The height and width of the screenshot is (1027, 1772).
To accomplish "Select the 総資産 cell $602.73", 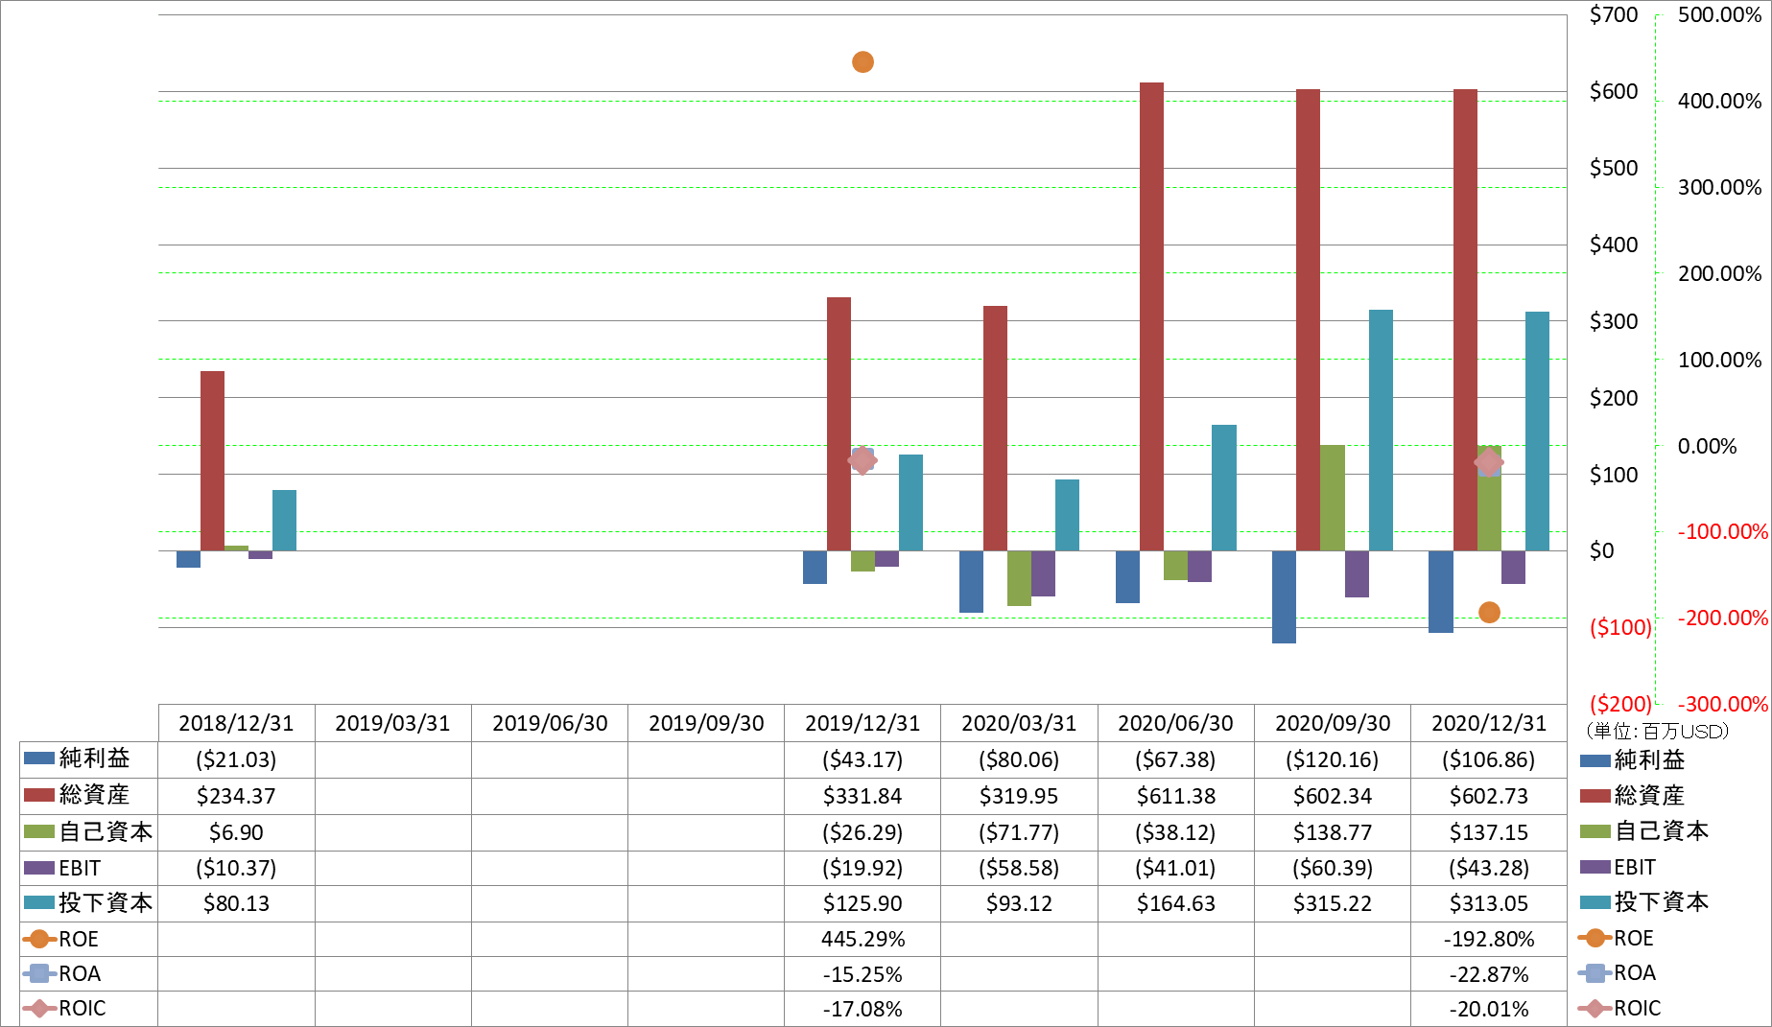I will pos(1489,796).
